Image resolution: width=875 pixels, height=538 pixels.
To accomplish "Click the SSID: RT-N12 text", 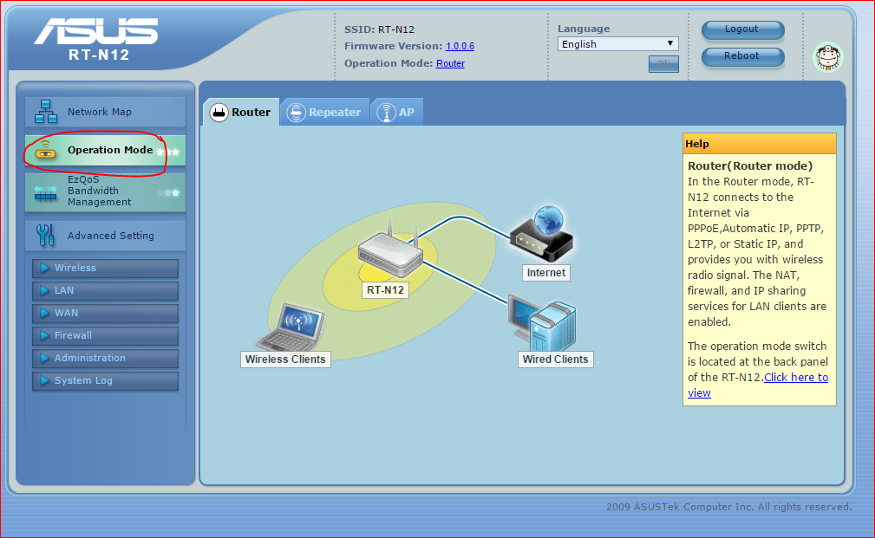I will click(x=380, y=29).
